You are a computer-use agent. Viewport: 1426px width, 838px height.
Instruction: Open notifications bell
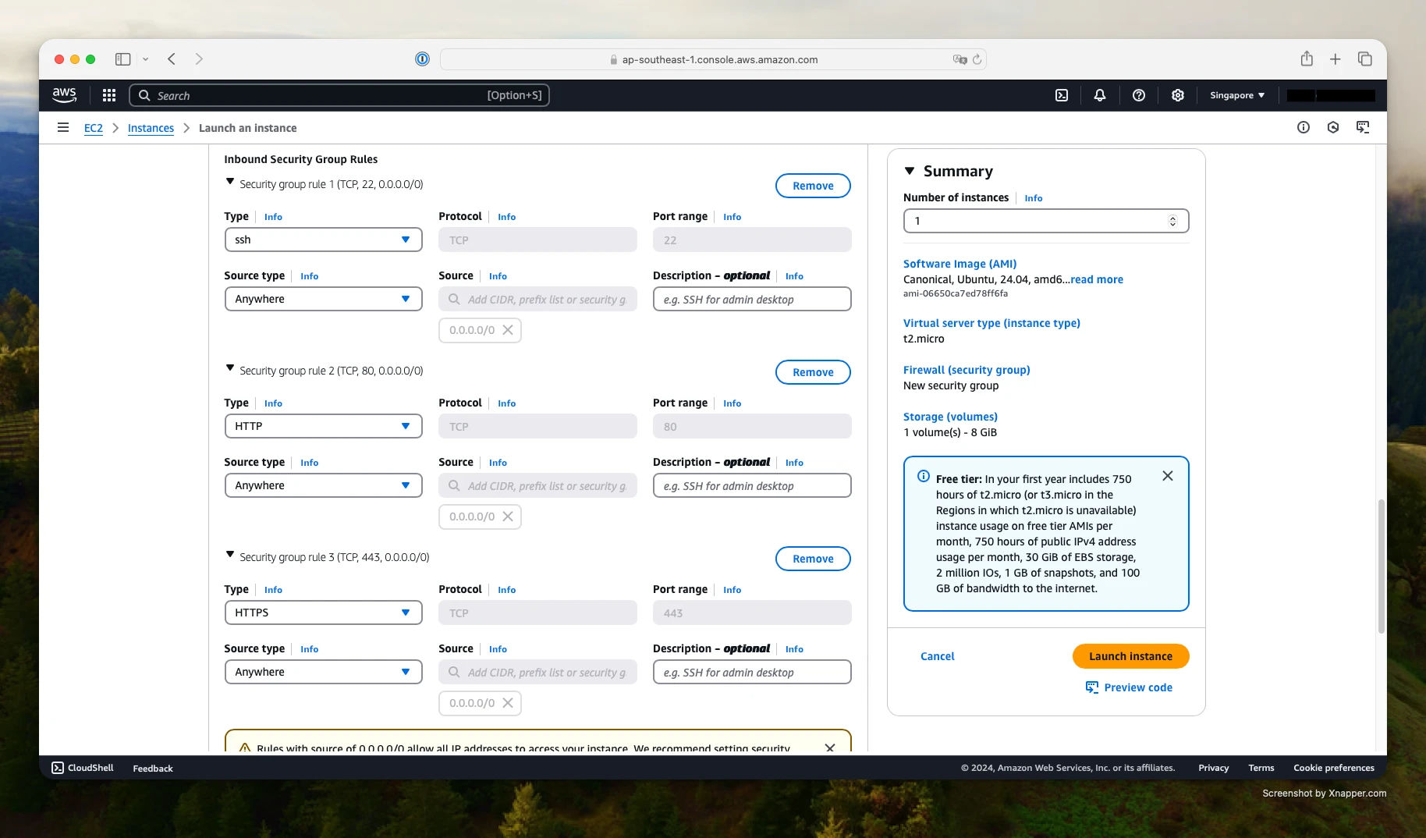[x=1100, y=95]
